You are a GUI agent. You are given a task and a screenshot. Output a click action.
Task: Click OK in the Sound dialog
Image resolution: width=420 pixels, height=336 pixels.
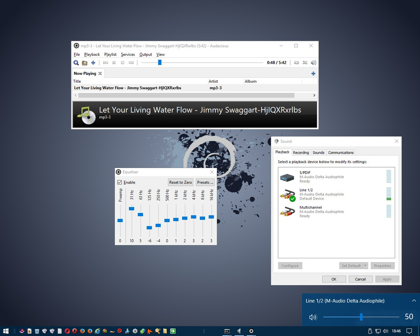(334, 279)
